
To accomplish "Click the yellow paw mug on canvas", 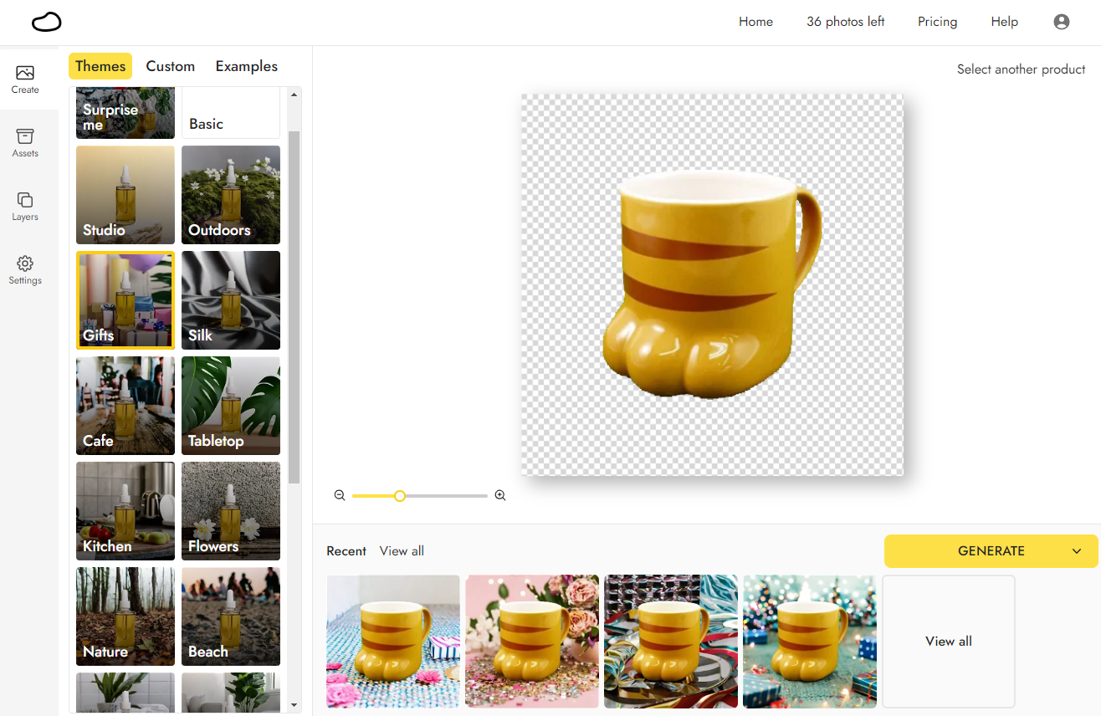I will [711, 283].
